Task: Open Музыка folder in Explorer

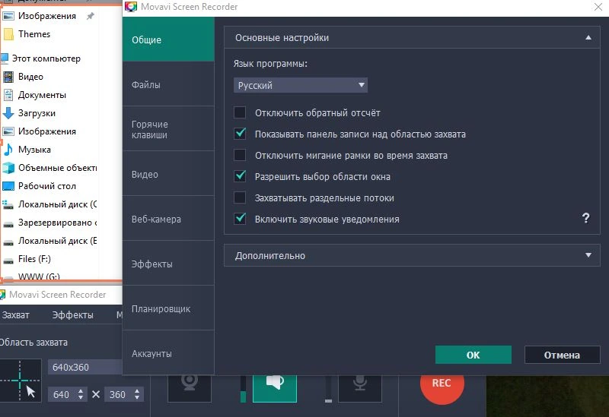Action: click(x=34, y=150)
